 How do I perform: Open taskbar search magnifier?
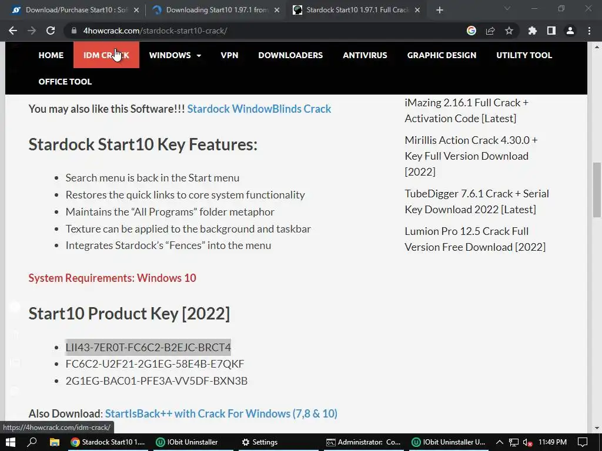pos(32,442)
